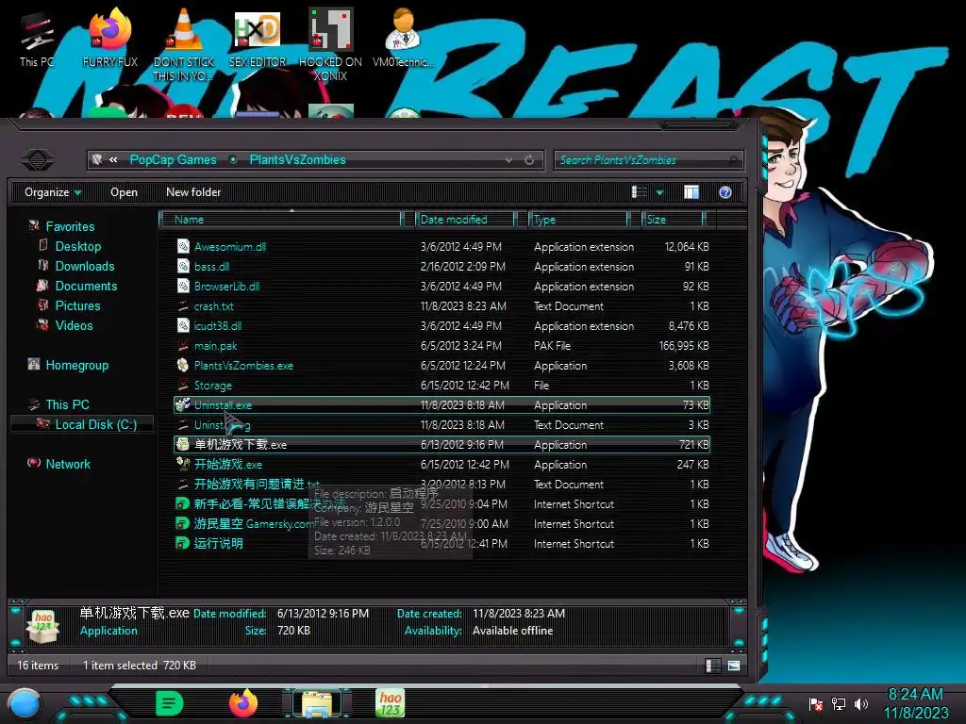966x724 pixels.
Task: Open Videos in navigation pane
Action: click(74, 325)
